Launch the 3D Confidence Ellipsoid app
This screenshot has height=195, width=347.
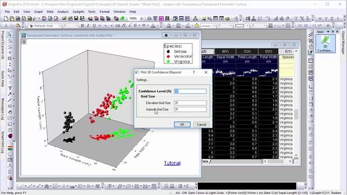click(x=325, y=44)
